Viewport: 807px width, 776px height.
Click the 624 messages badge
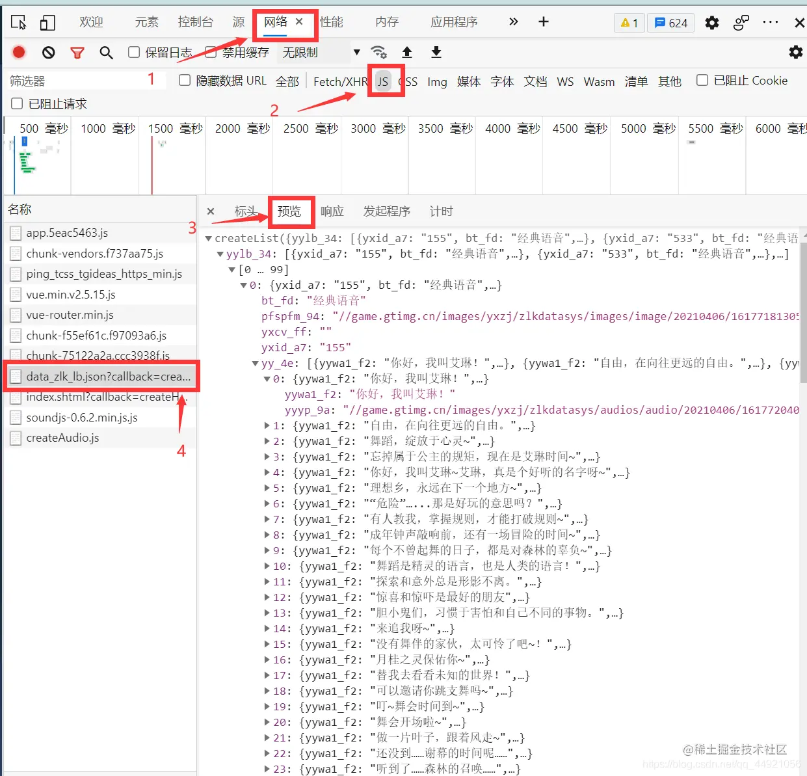coord(671,23)
